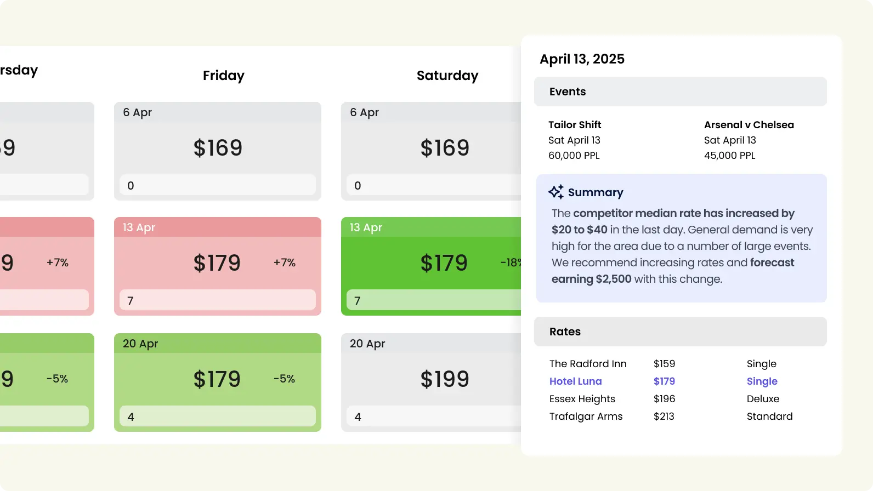Select The Radford Inn rate row
The height and width of the screenshot is (491, 873).
coord(588,364)
